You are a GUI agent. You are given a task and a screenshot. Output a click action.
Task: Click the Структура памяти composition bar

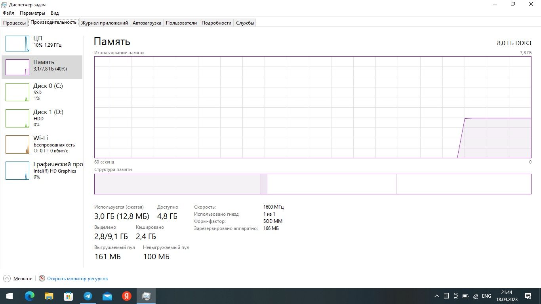coord(312,184)
